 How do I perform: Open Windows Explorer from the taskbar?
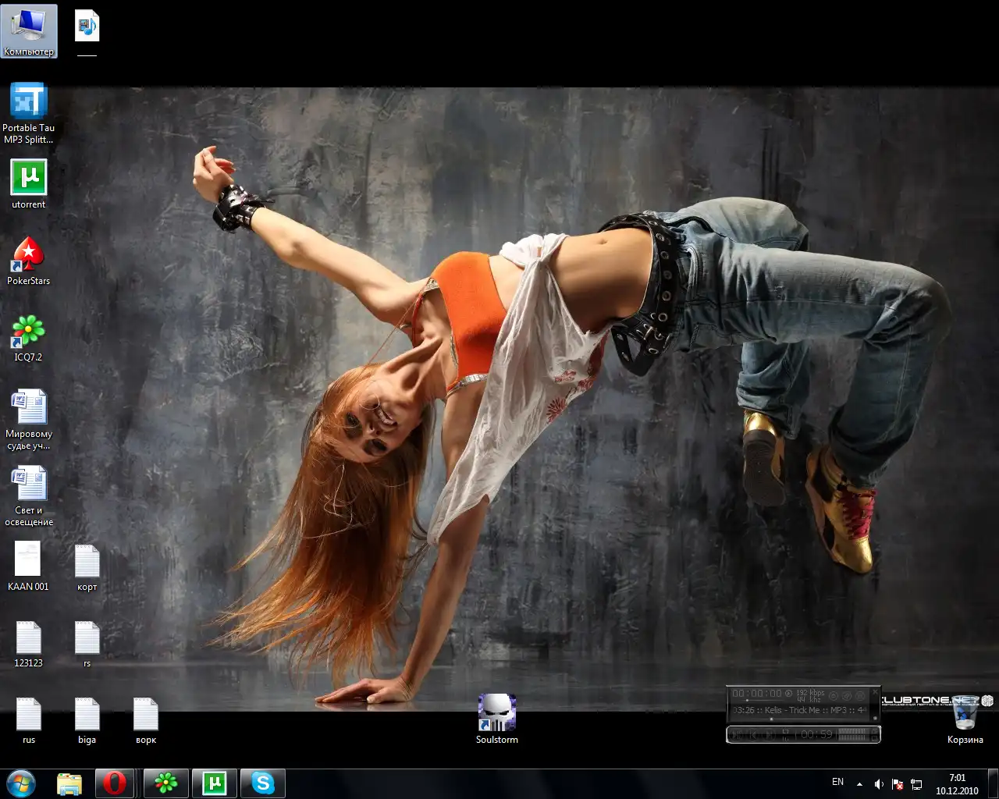(69, 783)
